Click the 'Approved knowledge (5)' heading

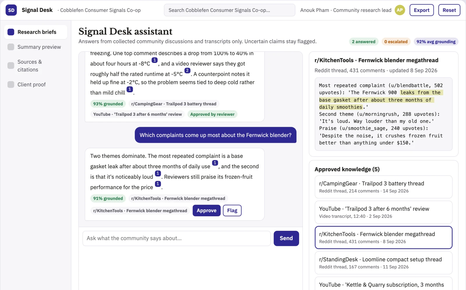pyautogui.click(x=347, y=169)
